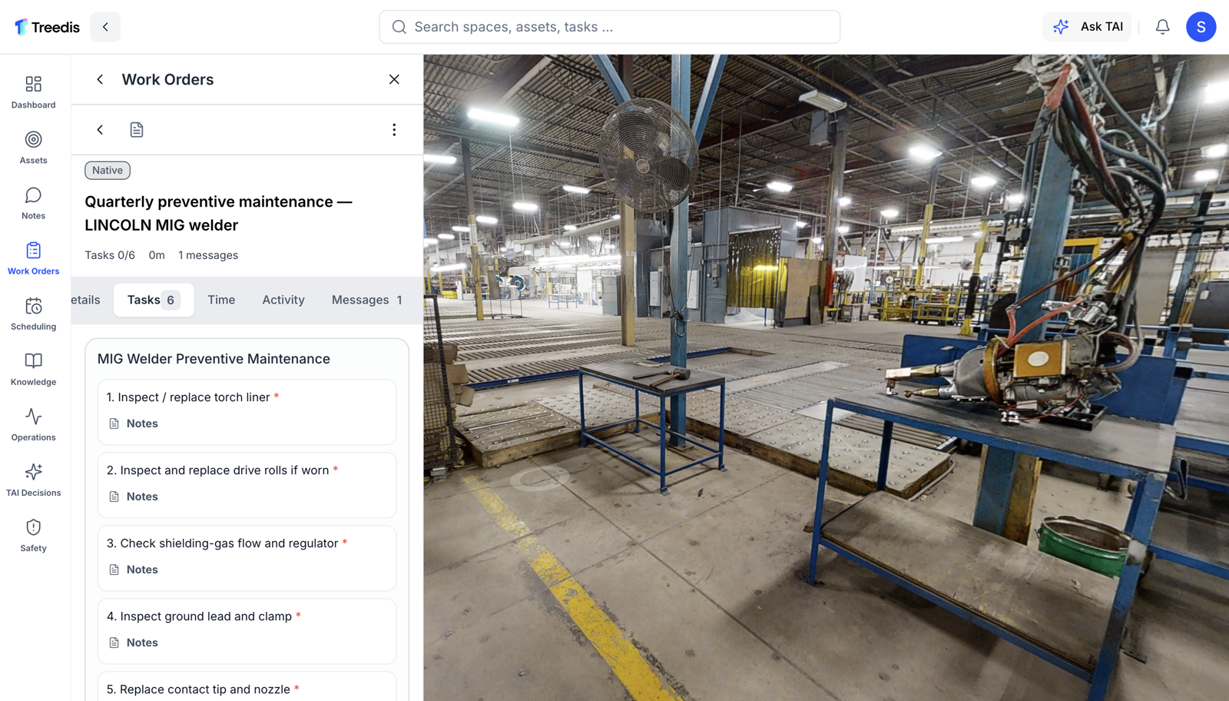Open the Knowledge sidebar item
The width and height of the screenshot is (1229, 701).
(33, 369)
